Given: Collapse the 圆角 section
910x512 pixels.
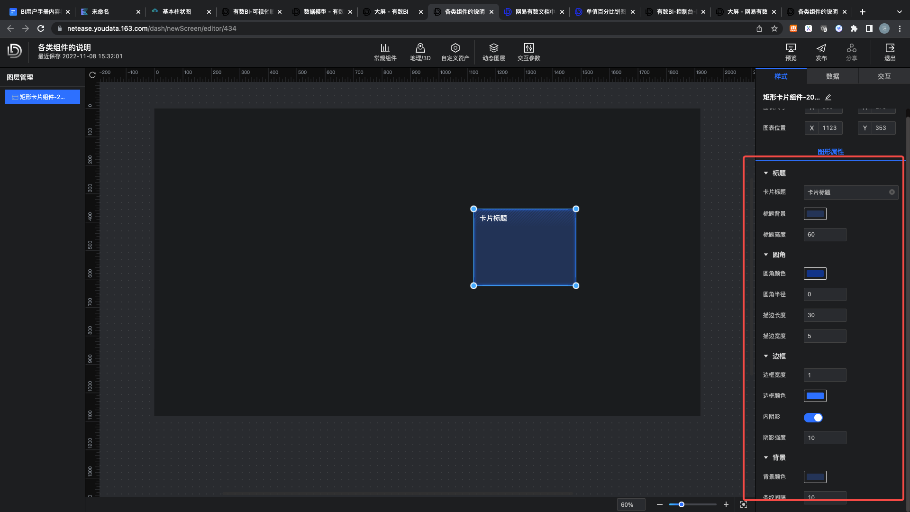Looking at the screenshot, I should click(766, 255).
